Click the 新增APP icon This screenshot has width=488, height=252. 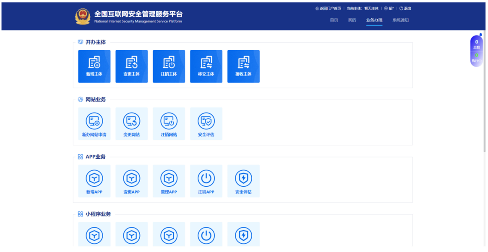(x=94, y=181)
